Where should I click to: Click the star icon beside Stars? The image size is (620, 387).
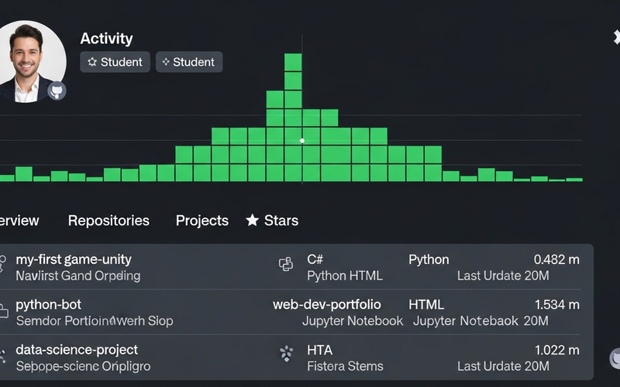pos(252,221)
